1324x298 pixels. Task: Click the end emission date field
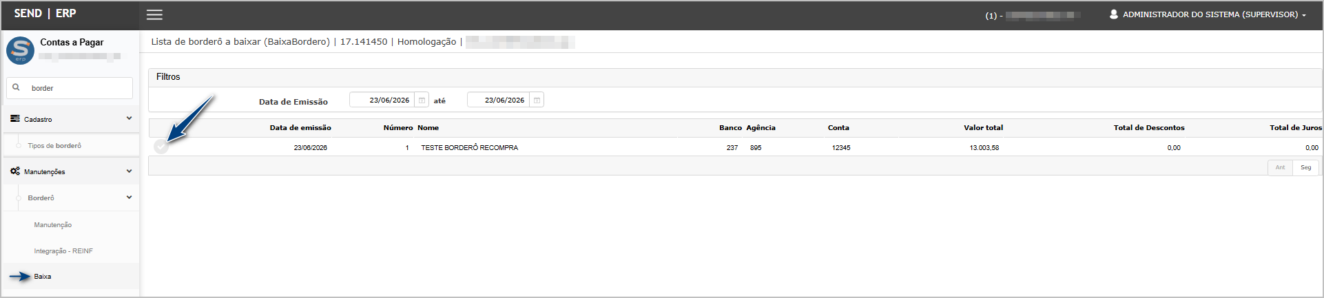point(499,100)
